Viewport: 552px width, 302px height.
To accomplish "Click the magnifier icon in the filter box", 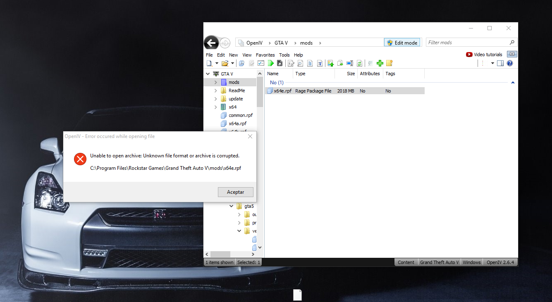I will coord(512,42).
